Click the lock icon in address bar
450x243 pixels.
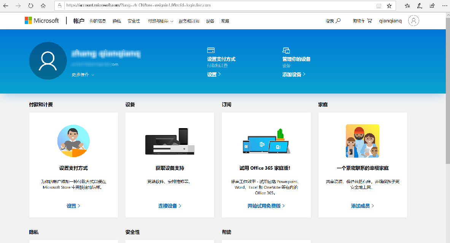[60, 5]
